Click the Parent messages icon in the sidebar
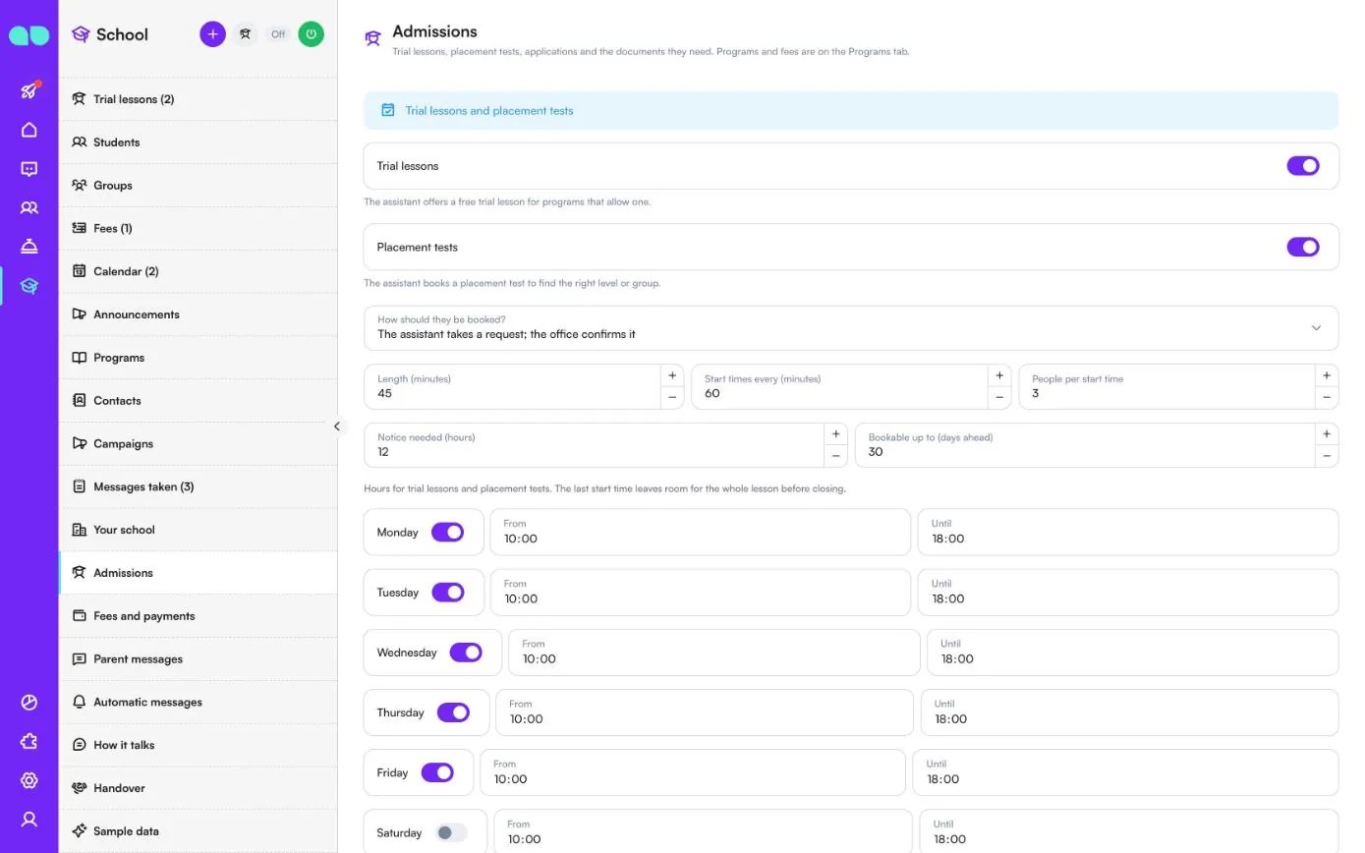1365x853 pixels. [80, 659]
